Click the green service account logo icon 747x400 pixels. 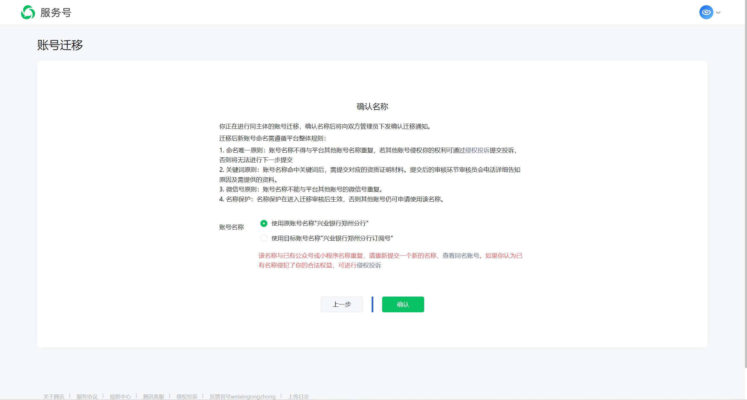(28, 13)
